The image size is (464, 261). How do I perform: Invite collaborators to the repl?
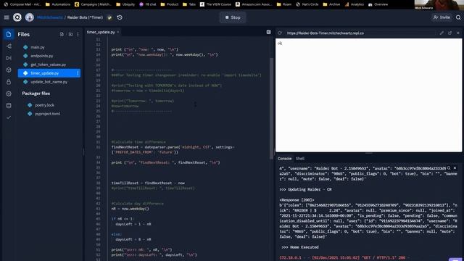[x=442, y=17]
